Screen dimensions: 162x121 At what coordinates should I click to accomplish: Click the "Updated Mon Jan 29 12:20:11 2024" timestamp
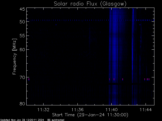click(x=22, y=120)
